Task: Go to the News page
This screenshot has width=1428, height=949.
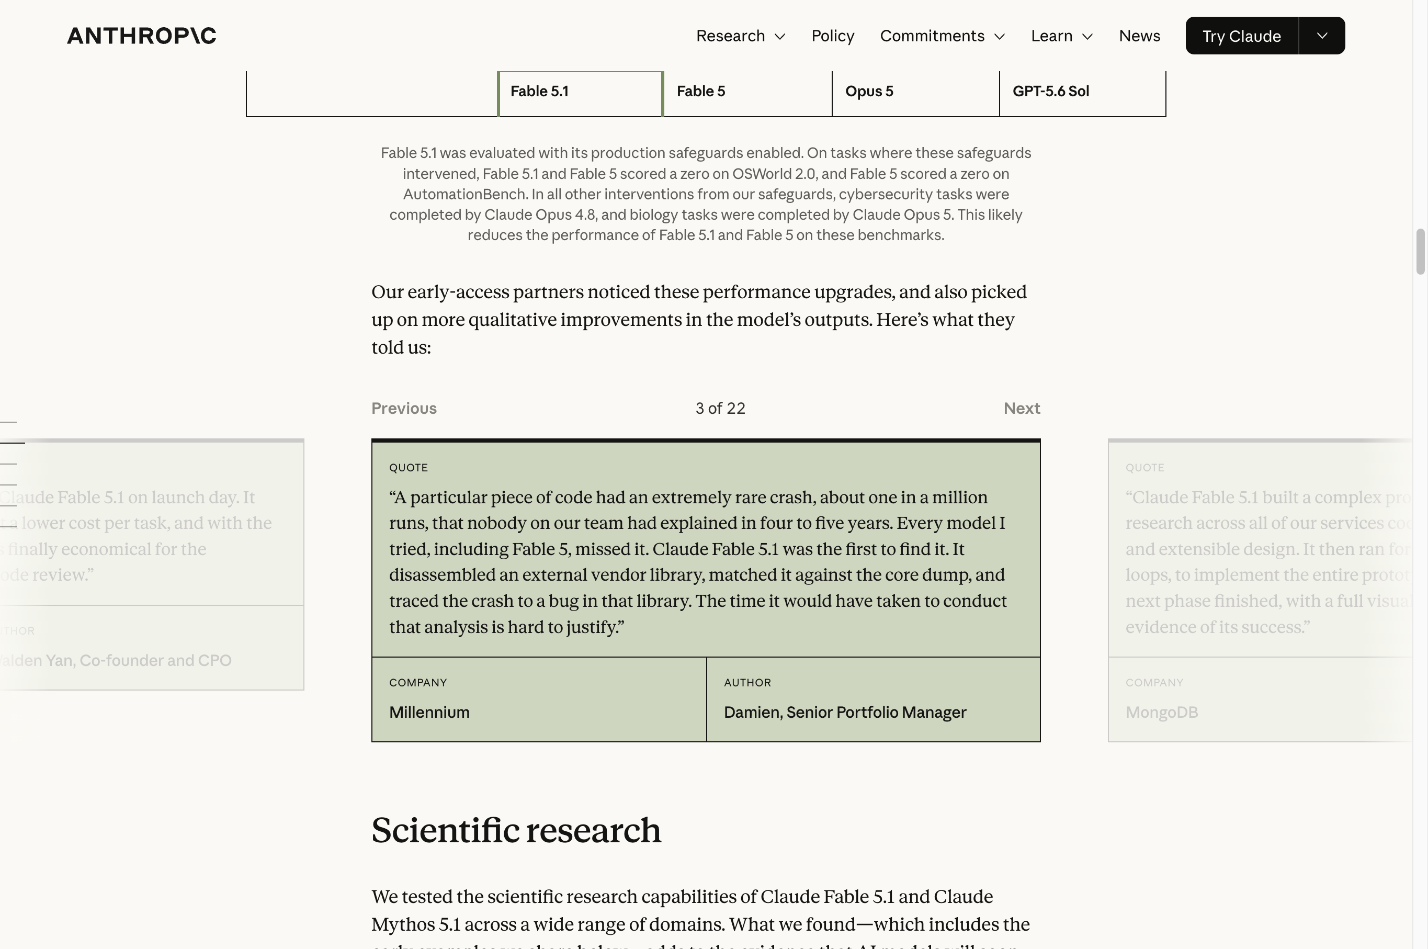Action: coord(1139,36)
